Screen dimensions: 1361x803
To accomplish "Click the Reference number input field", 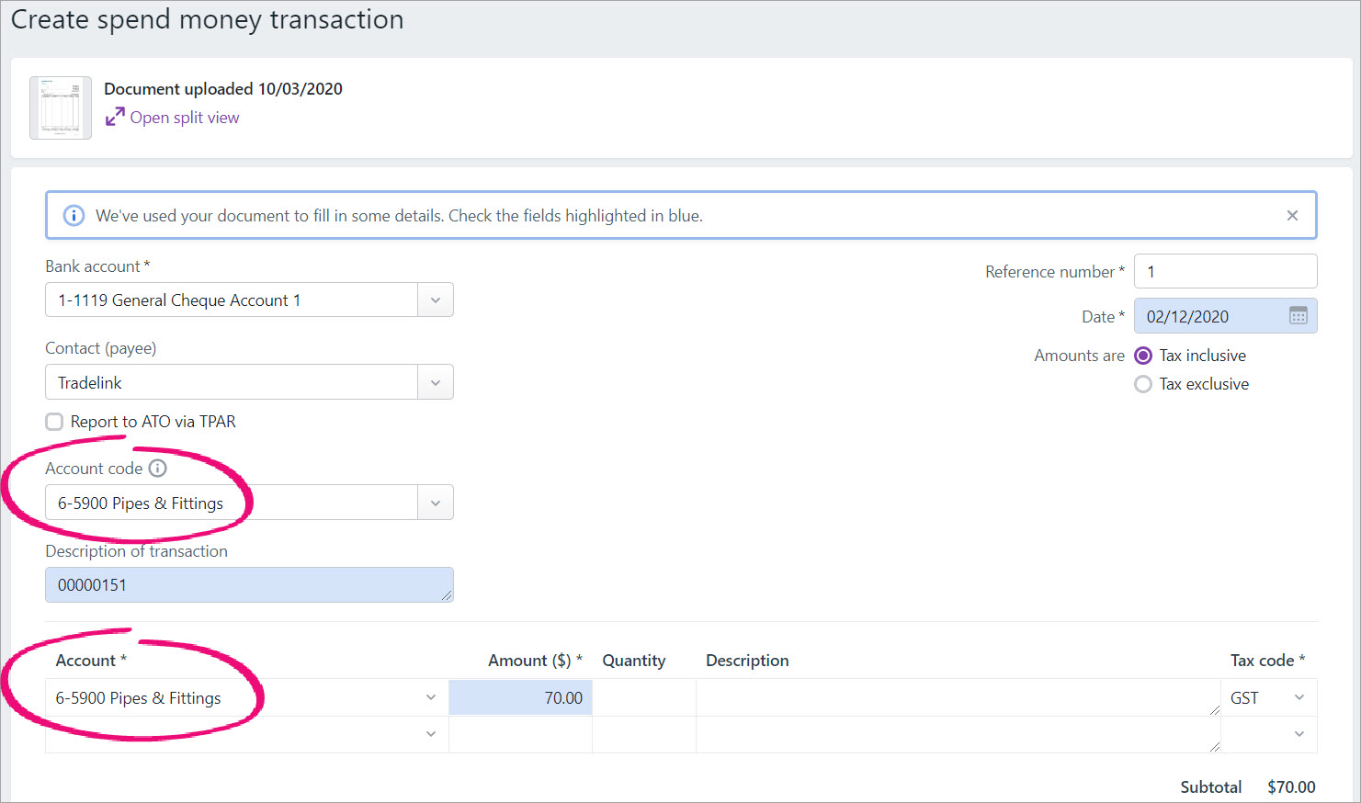I will point(1225,270).
